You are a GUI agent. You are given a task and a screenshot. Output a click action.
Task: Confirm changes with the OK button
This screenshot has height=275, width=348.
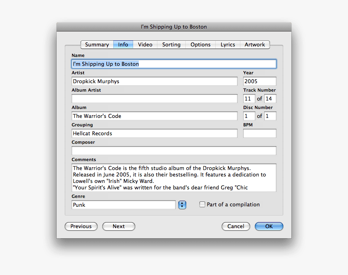coord(269,226)
